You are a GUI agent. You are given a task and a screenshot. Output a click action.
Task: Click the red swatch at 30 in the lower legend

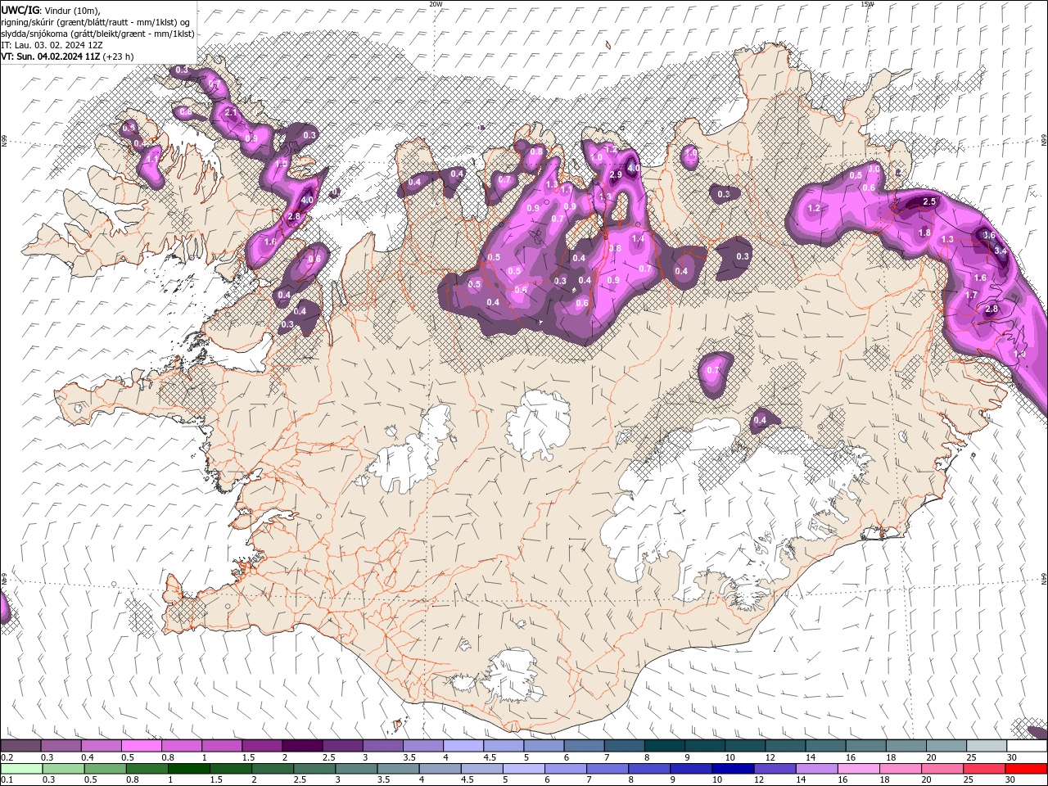1026,769
